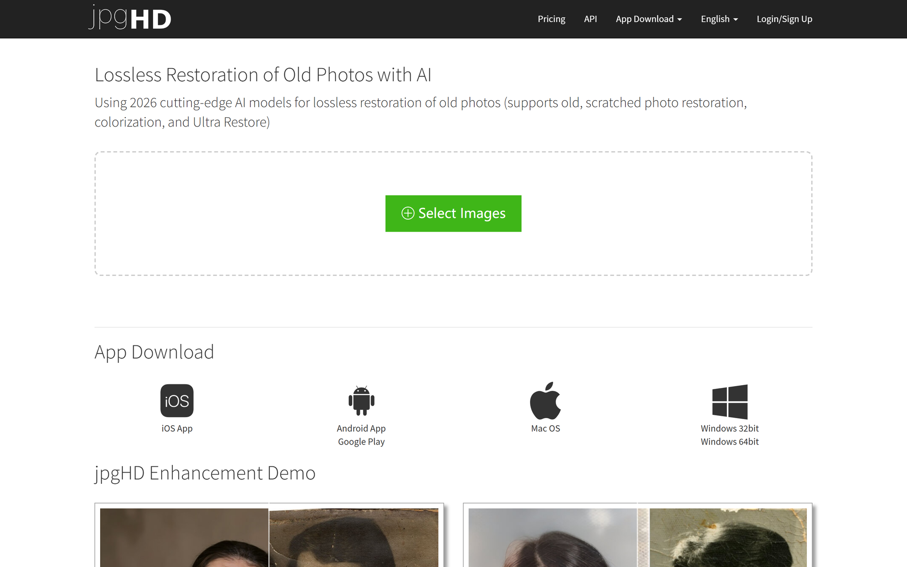Open the iOS App link
This screenshot has height=567, width=907.
[x=177, y=429]
